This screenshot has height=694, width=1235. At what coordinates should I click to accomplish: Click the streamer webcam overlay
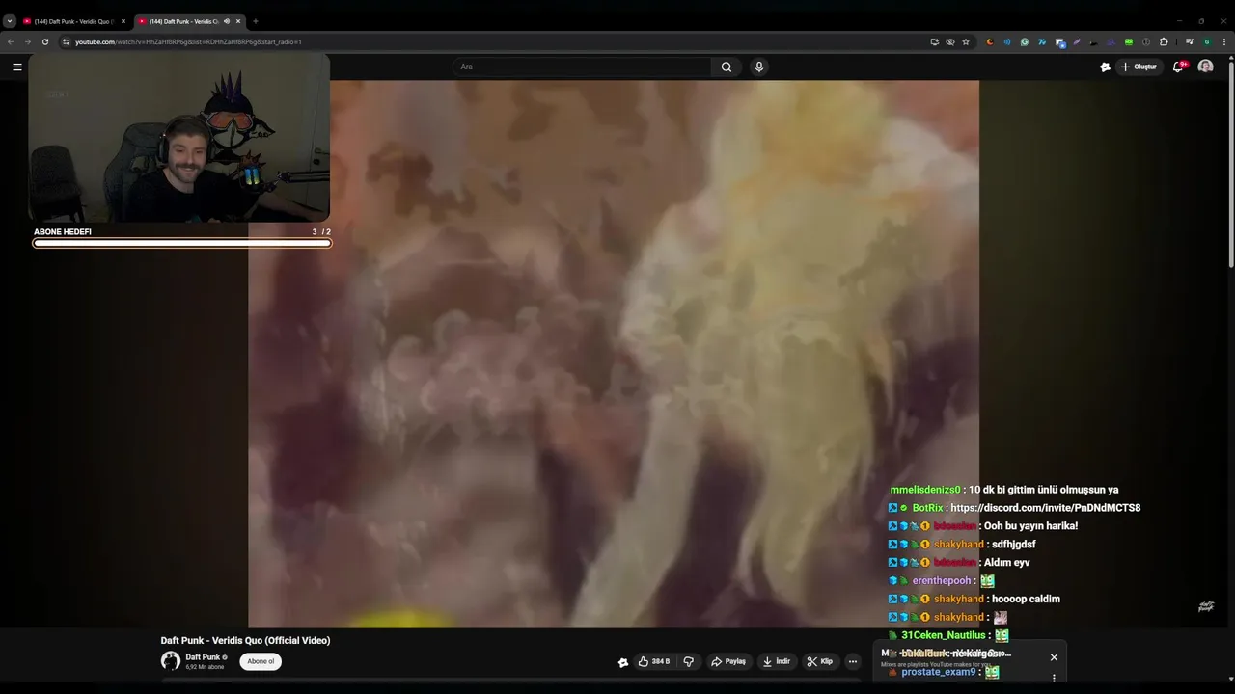click(x=179, y=138)
